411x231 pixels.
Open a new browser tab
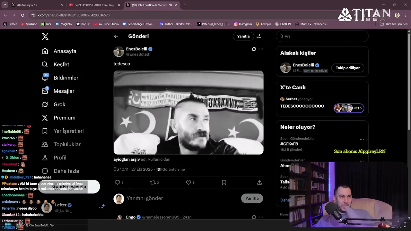tap(185, 5)
